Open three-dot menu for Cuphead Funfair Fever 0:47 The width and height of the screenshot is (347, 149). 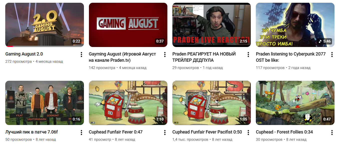pos(165,132)
